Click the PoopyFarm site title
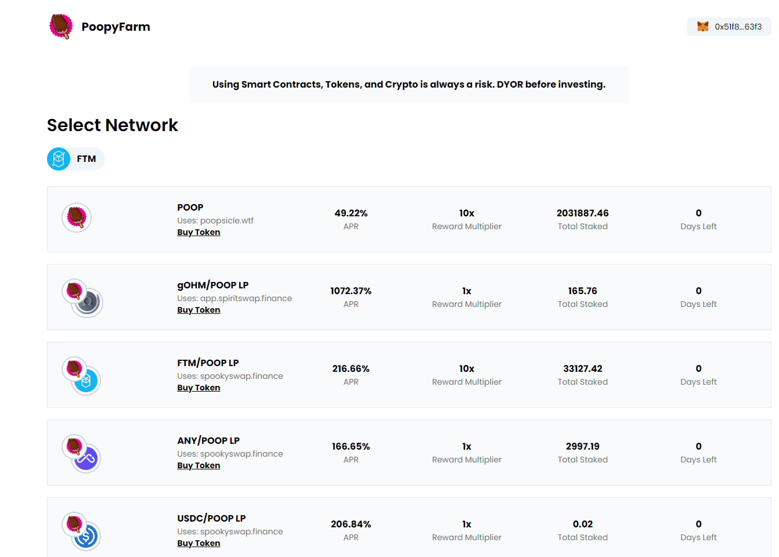 116,27
